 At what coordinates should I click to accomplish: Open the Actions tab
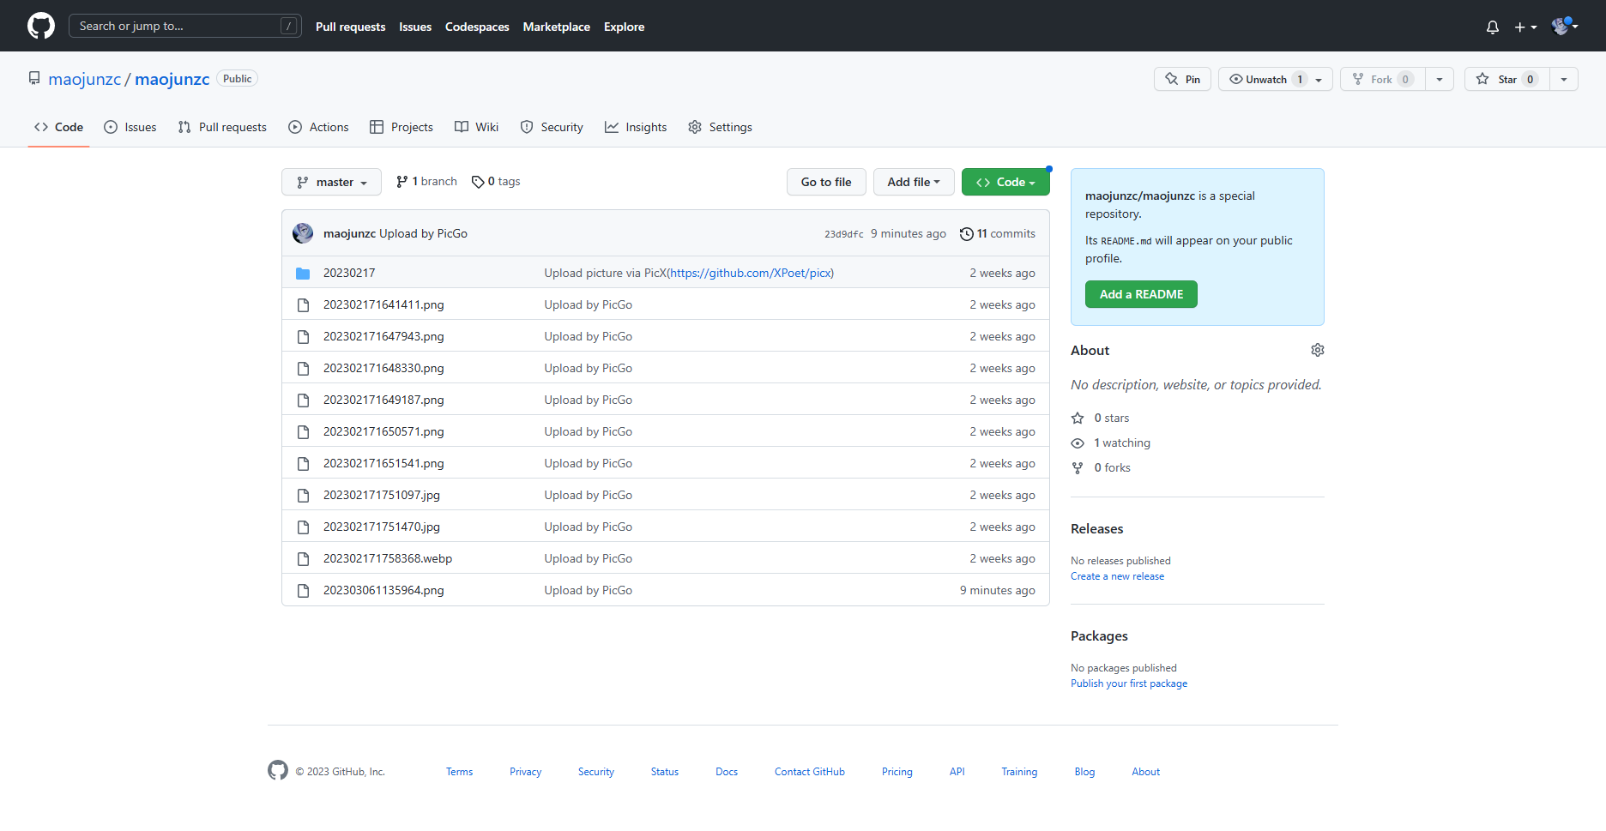[x=319, y=127]
